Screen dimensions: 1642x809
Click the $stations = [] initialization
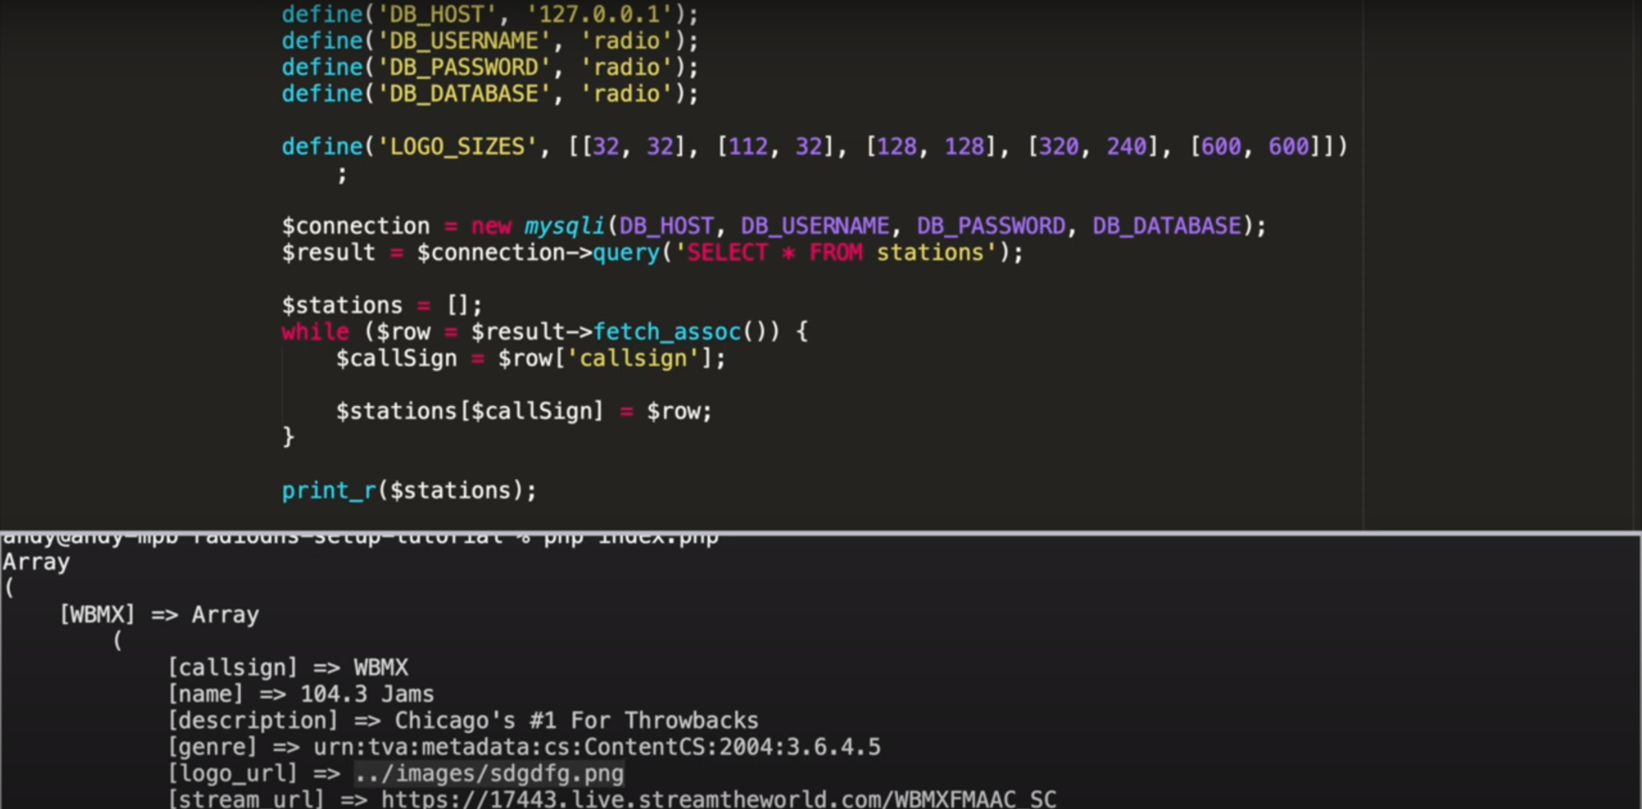click(x=381, y=304)
